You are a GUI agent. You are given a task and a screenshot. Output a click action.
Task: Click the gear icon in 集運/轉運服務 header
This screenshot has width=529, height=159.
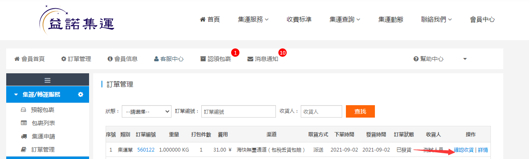[81, 94]
